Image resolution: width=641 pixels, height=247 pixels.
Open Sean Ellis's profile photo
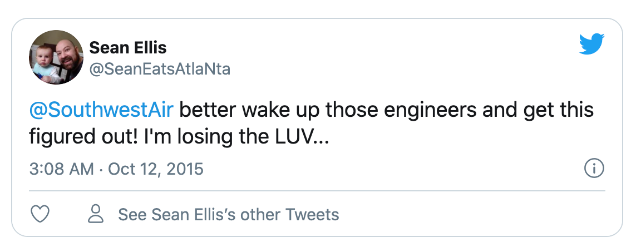tap(56, 57)
